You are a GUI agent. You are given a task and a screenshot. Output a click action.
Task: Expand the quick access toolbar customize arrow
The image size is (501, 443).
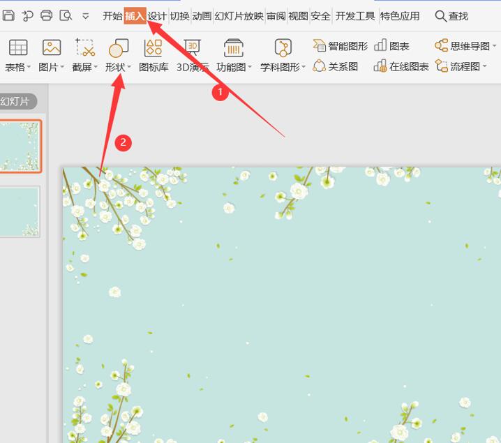point(85,15)
